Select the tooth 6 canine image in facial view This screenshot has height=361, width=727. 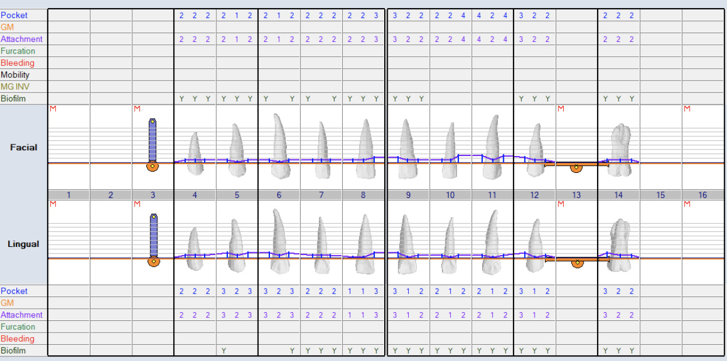279,146
